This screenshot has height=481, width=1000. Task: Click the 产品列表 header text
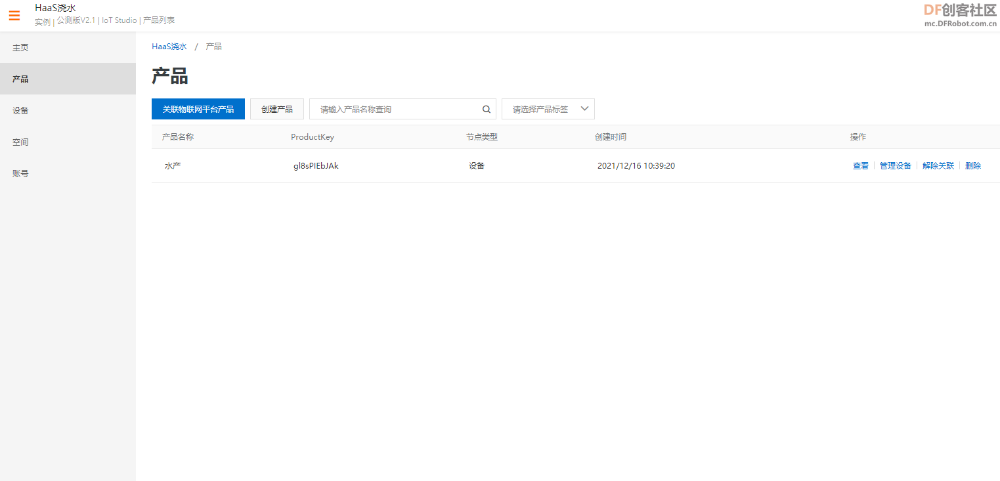[x=159, y=20]
